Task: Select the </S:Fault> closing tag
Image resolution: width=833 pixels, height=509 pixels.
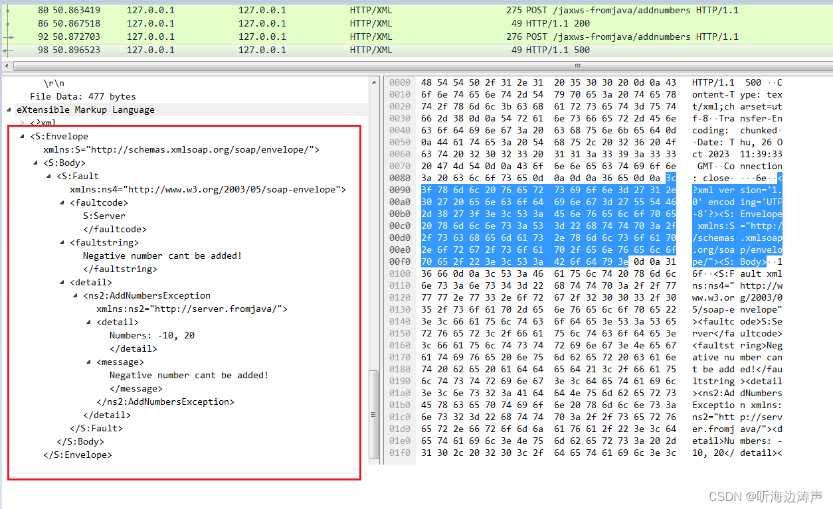Action: tap(96, 428)
